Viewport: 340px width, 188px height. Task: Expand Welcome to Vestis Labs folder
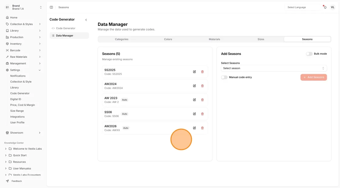6,149
